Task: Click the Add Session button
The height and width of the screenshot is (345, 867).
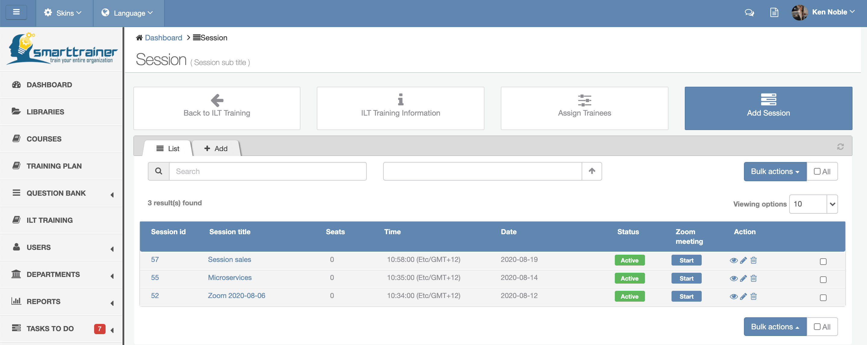Action: tap(768, 108)
